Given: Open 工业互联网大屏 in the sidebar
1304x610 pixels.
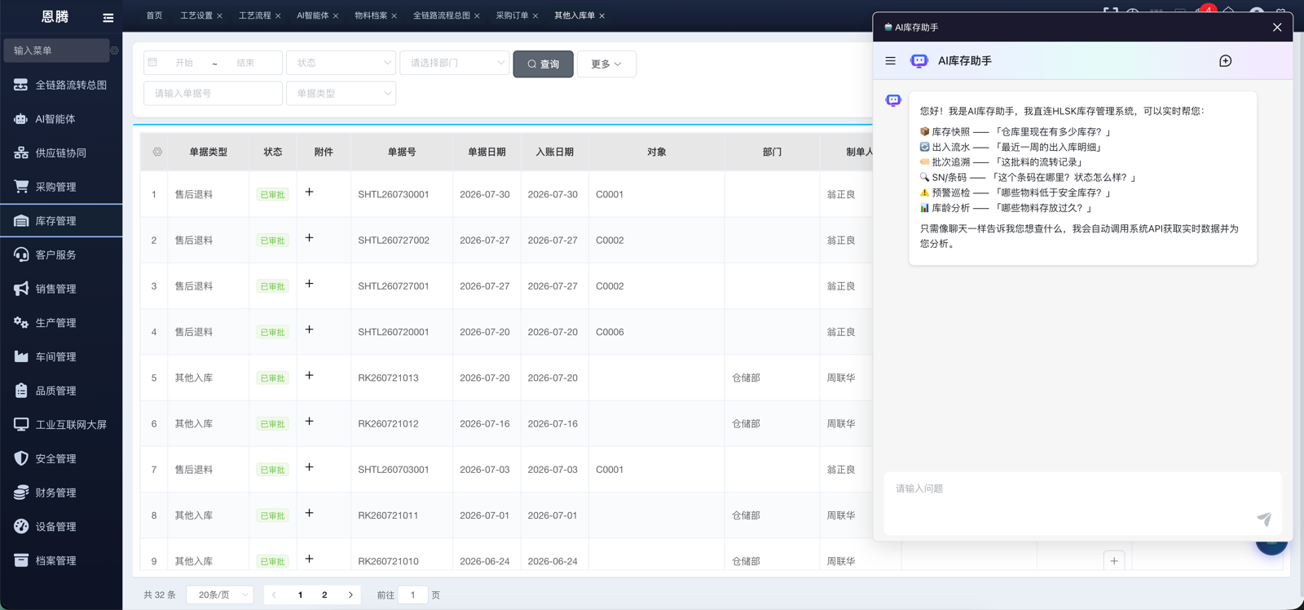Looking at the screenshot, I should (x=61, y=425).
